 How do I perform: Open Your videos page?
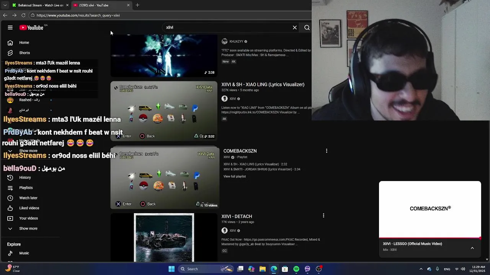point(28,218)
